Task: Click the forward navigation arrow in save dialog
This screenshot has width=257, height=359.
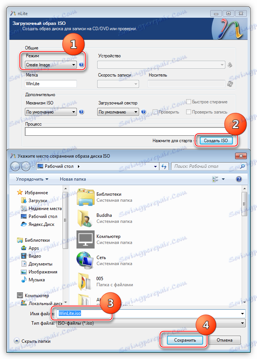Action: click(x=26, y=166)
